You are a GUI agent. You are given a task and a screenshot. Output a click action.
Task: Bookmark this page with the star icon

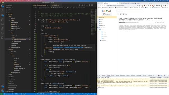(x=139, y=6)
